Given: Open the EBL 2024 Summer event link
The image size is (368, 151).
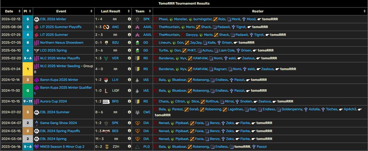Looking at the screenshot, I should pyautogui.click(x=55, y=112).
